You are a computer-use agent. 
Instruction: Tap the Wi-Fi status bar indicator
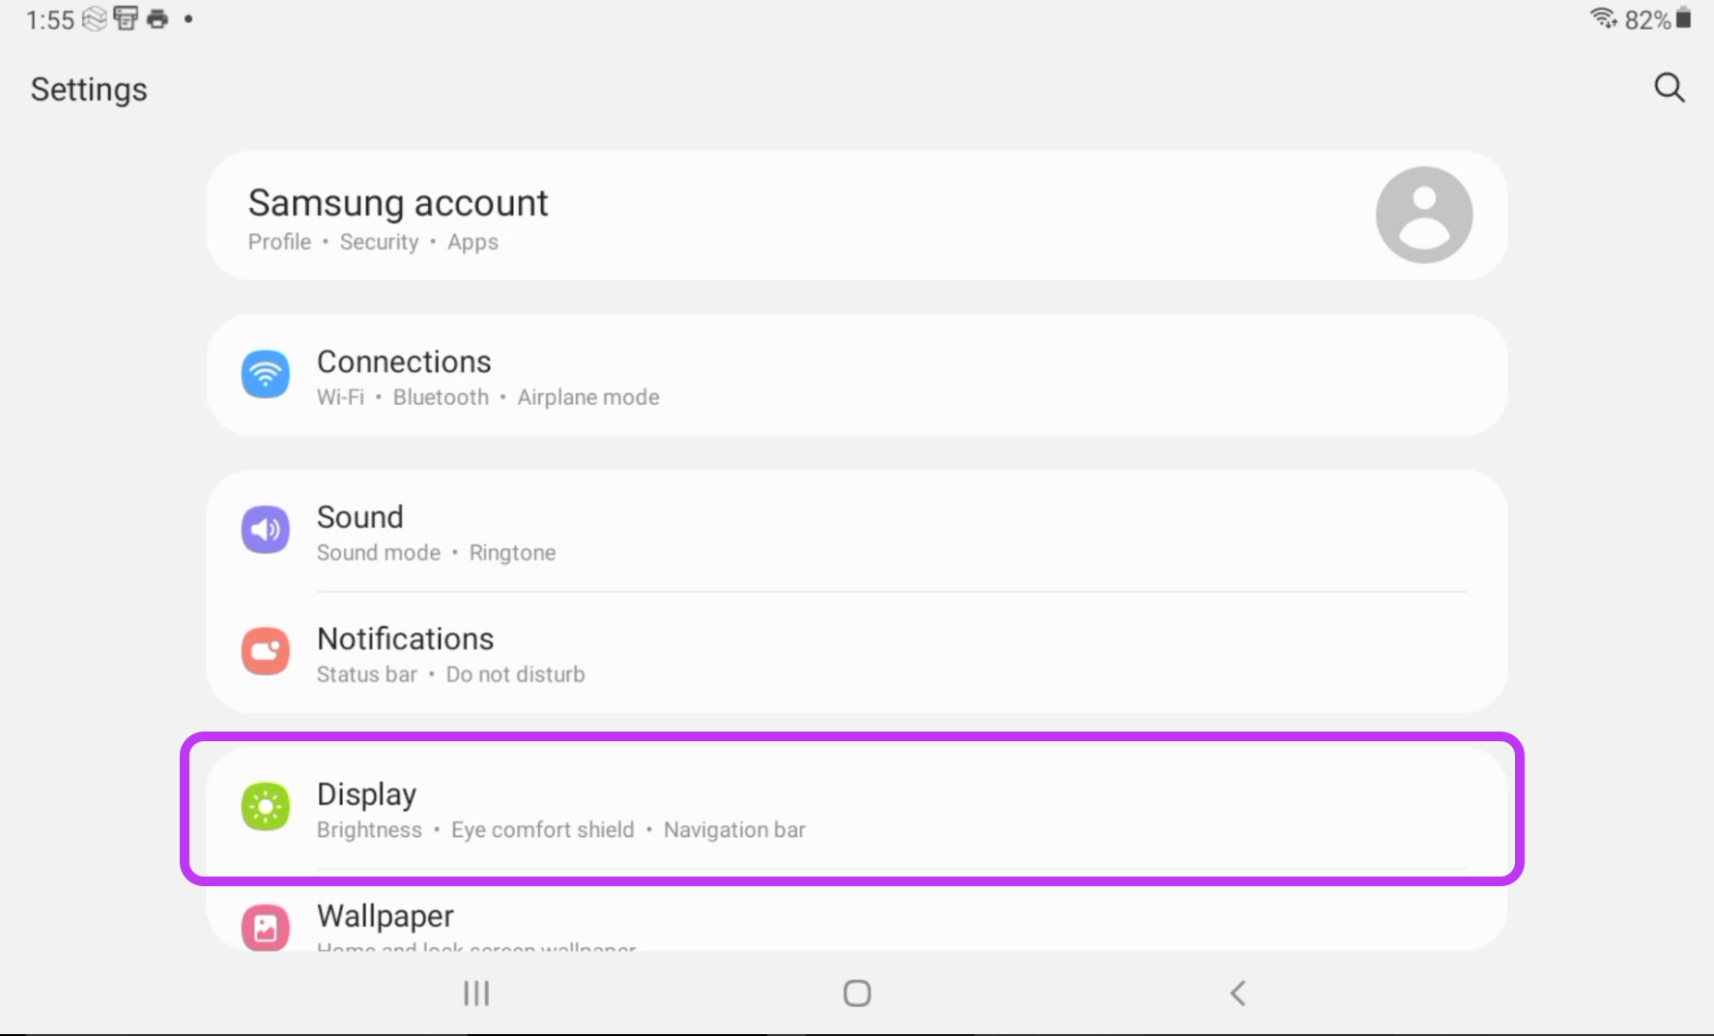pyautogui.click(x=1603, y=18)
